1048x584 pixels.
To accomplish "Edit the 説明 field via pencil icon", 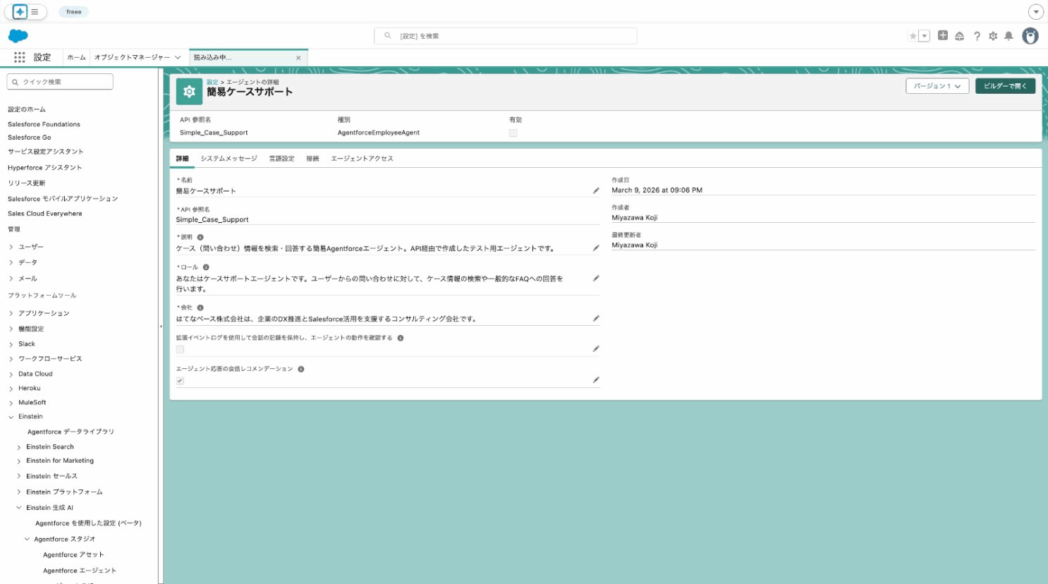I will pos(595,248).
